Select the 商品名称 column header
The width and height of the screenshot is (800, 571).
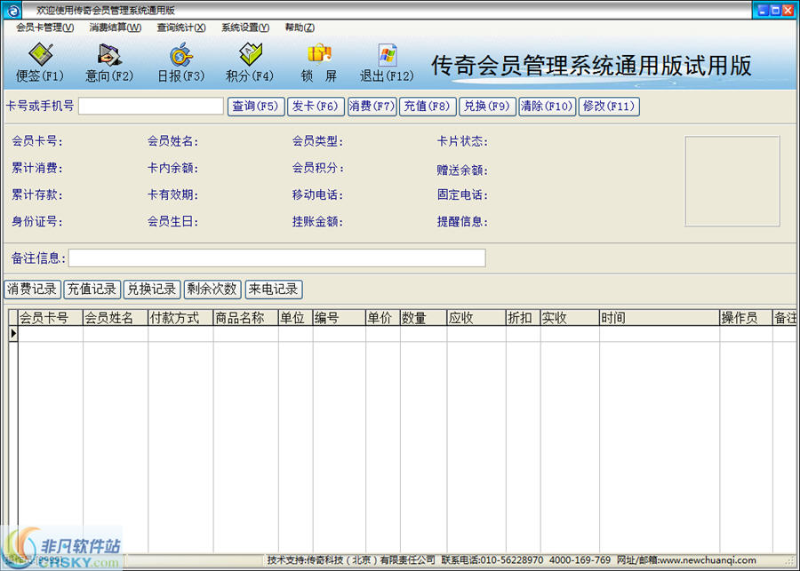coord(246,318)
